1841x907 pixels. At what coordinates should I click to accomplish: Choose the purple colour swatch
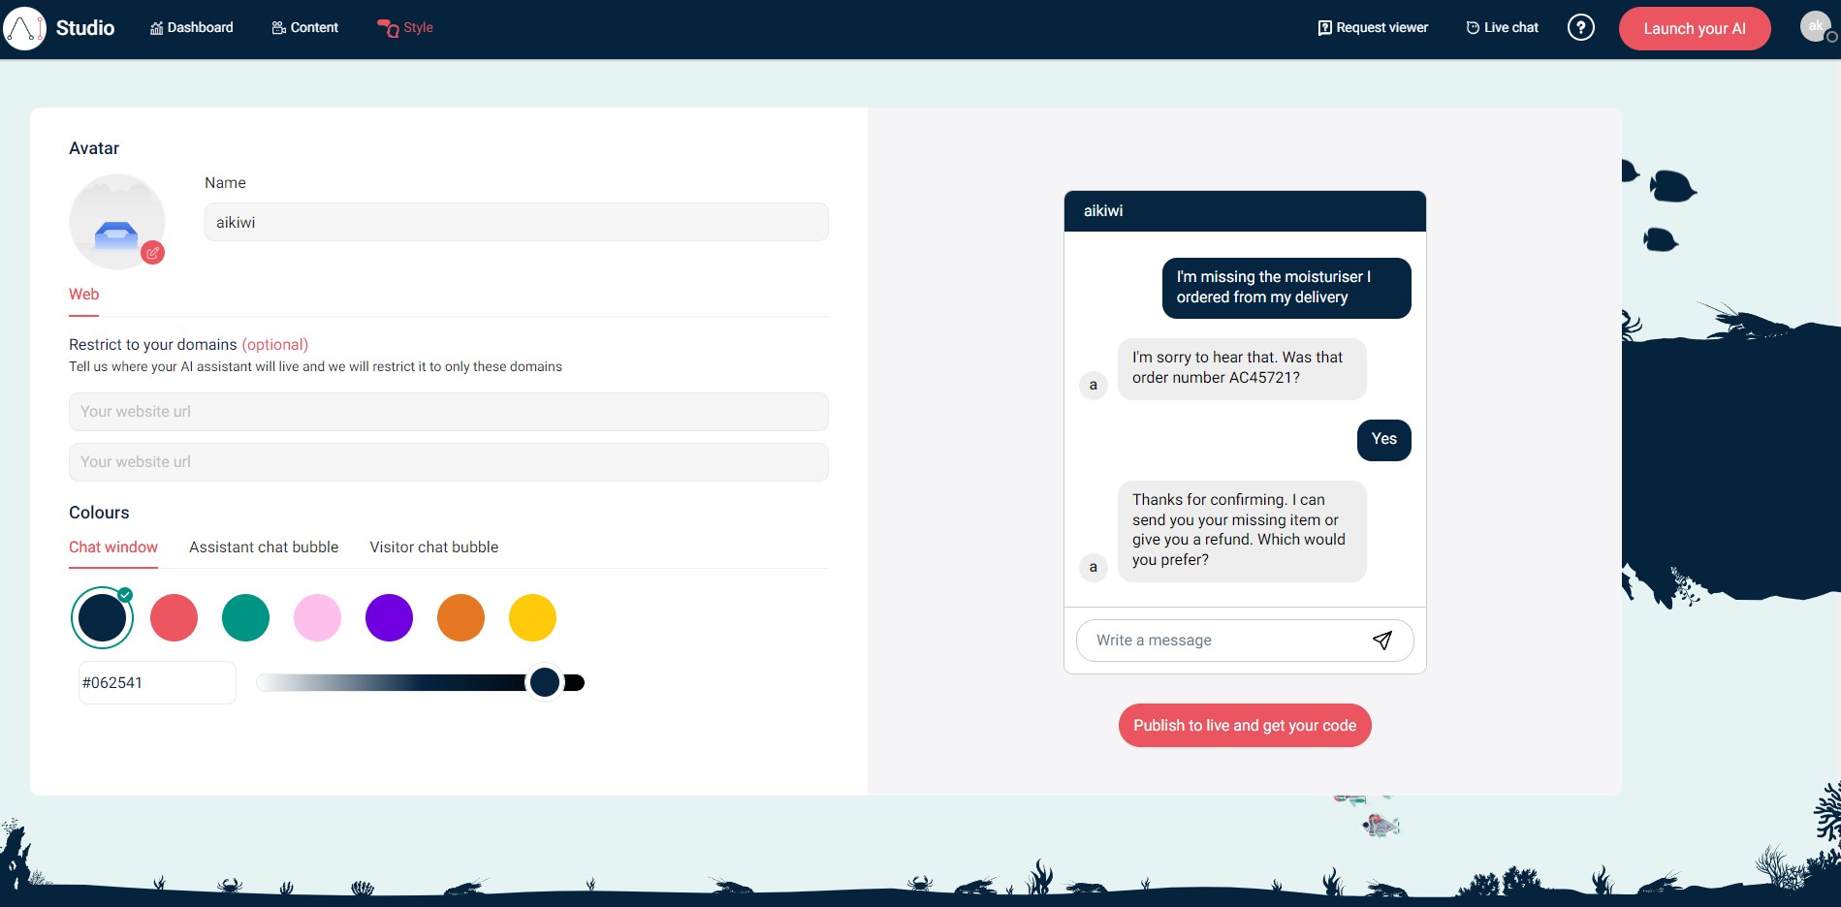pos(390,618)
